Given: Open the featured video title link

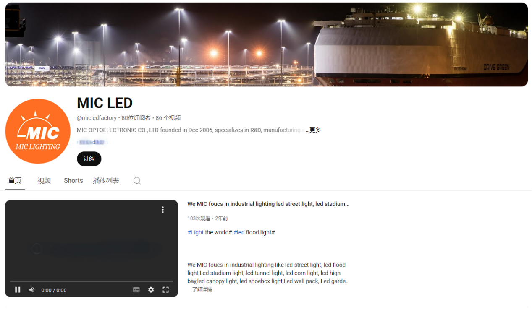Looking at the screenshot, I should tap(268, 204).
